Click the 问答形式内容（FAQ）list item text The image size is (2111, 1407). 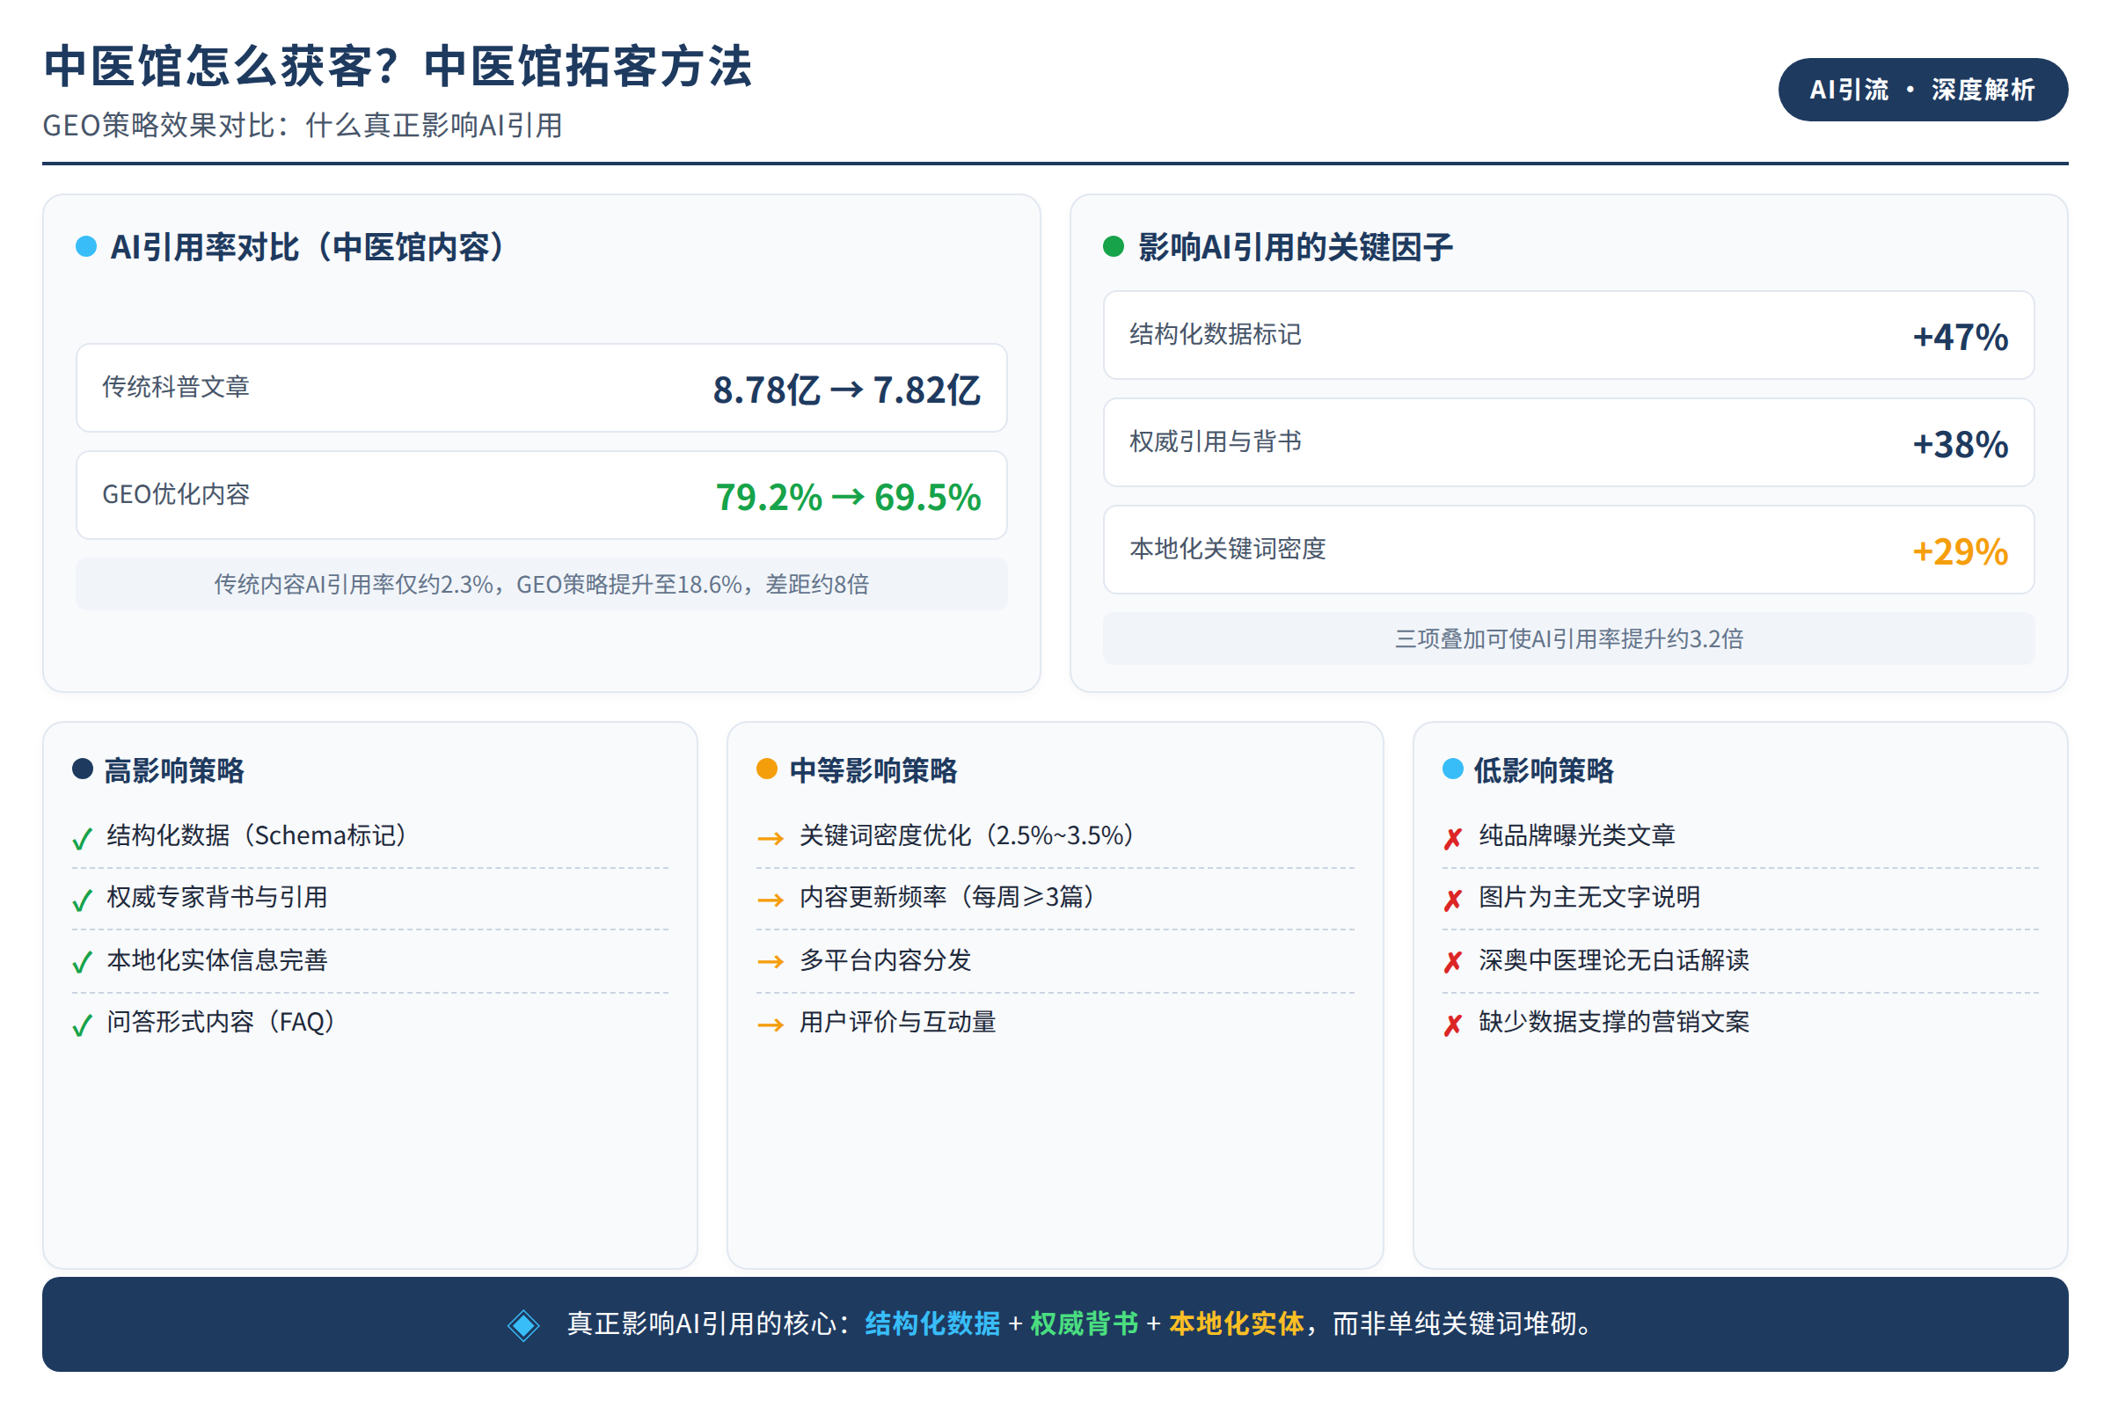[x=222, y=1023]
